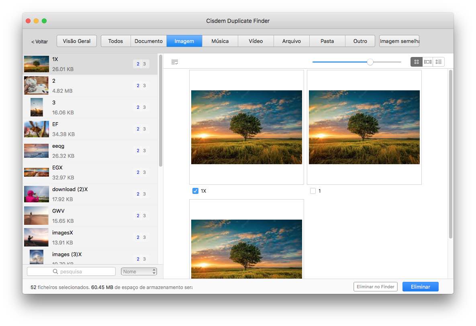476x326 pixels.
Task: Select the butterfly EF thumbnail in sidebar
Action: click(x=36, y=129)
